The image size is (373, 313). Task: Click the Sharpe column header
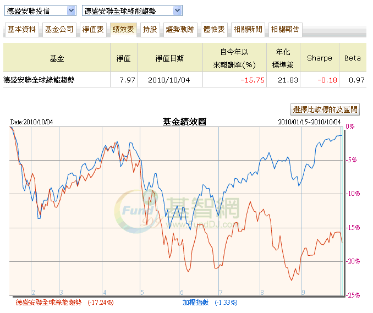tap(320, 58)
